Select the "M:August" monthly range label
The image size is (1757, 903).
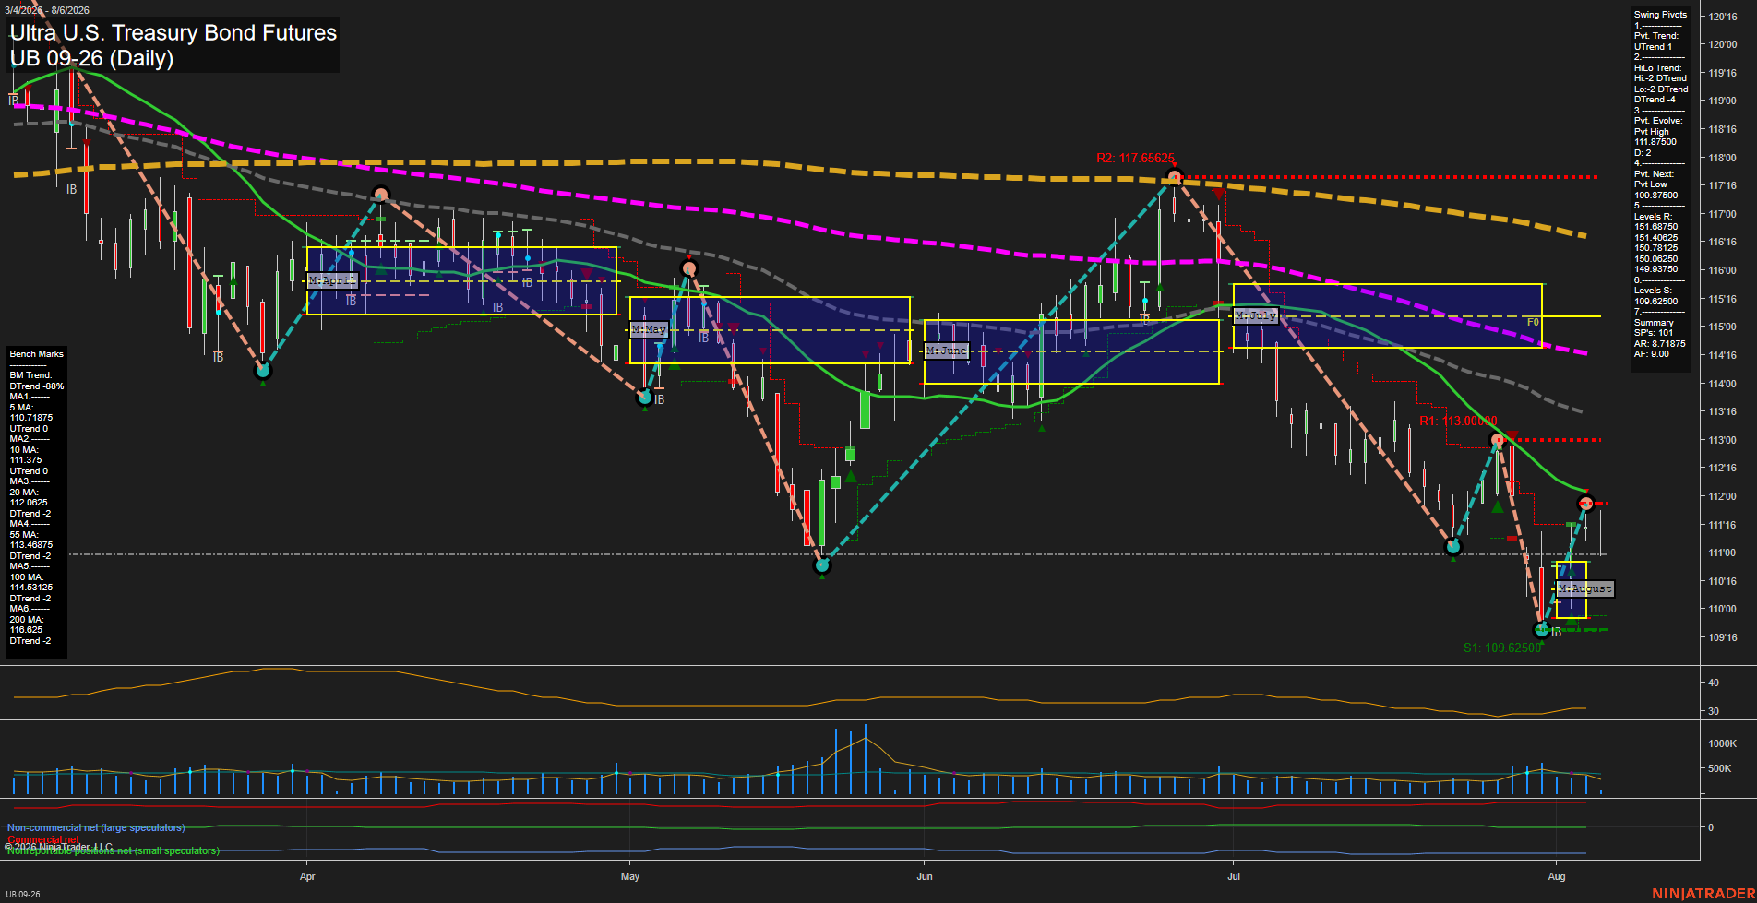tap(1584, 588)
